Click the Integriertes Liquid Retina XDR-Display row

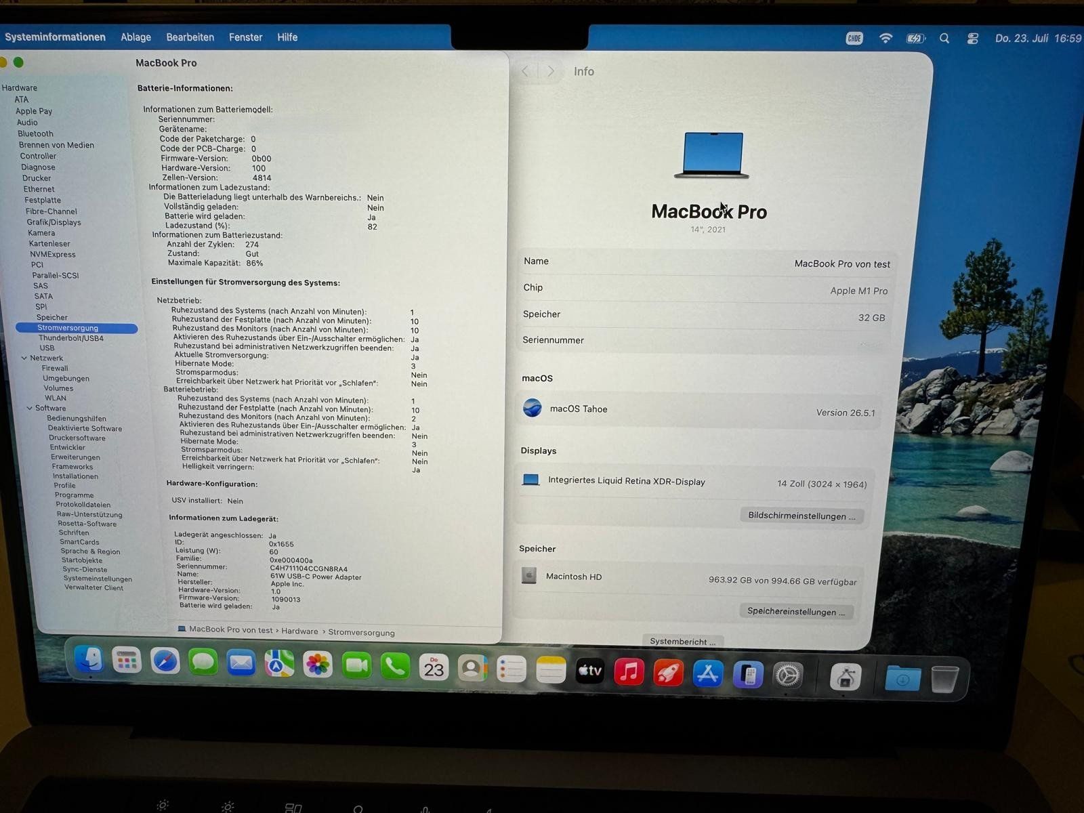[694, 482]
